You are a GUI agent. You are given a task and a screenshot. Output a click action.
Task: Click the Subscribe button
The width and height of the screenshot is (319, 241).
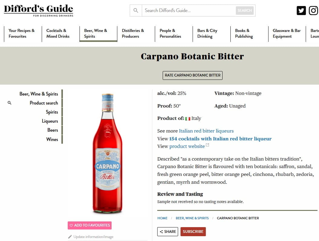pyautogui.click(x=193, y=231)
